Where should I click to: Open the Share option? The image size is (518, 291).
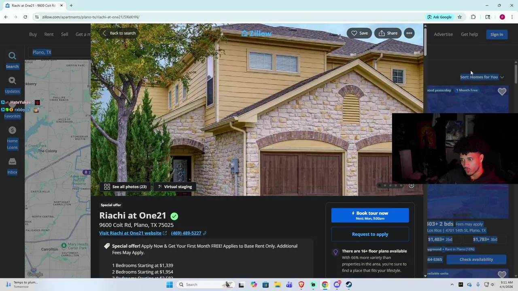click(x=388, y=33)
